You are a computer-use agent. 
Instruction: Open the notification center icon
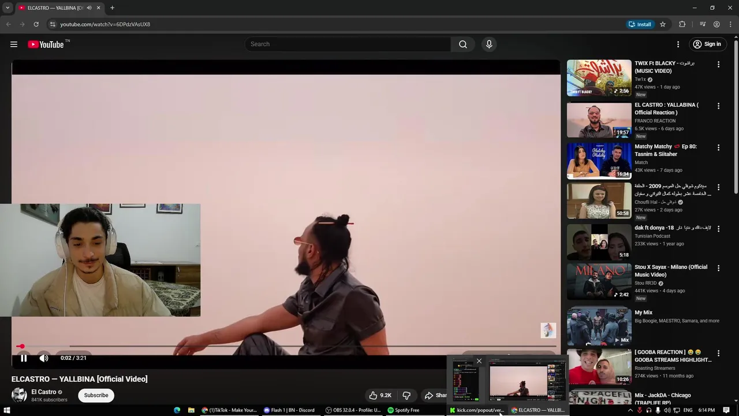tap(726, 410)
